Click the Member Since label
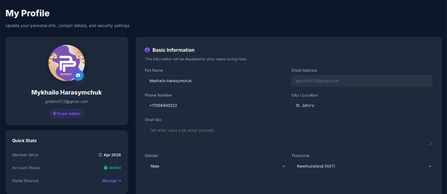447x194 pixels. click(25, 155)
